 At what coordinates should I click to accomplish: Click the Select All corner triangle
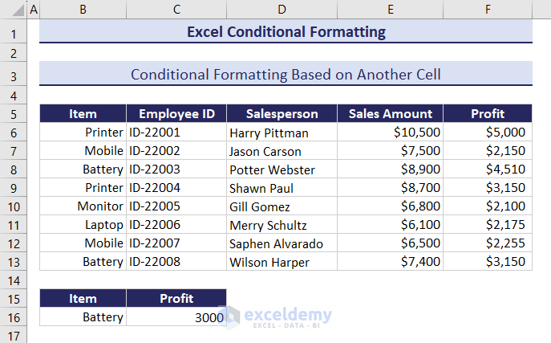(x=13, y=10)
